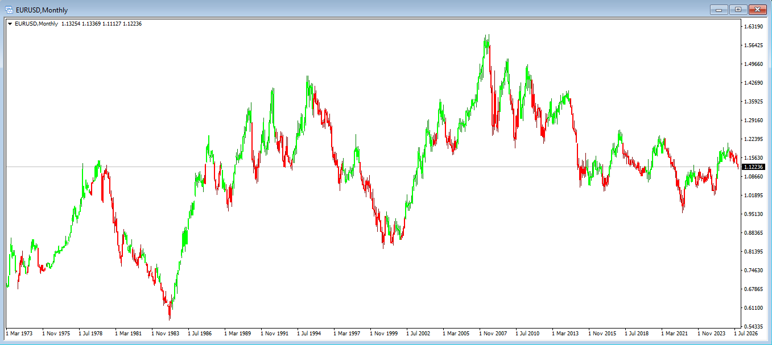The width and height of the screenshot is (772, 345).
Task: Click the EURUSD,Monthly label inside chart header
Action: click(x=36, y=24)
